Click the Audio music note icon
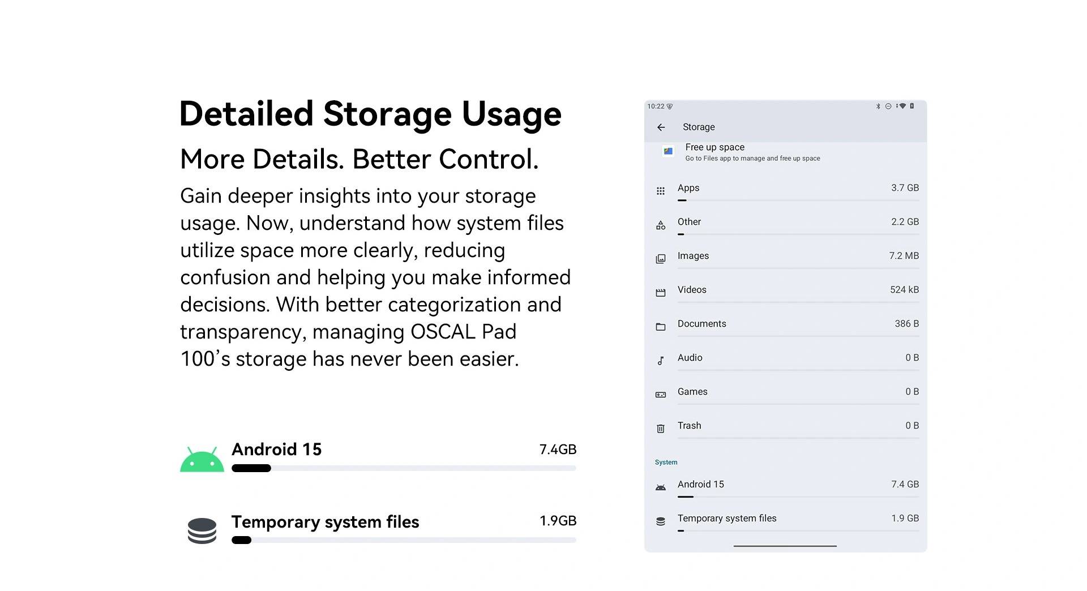Image resolution: width=1087 pixels, height=591 pixels. (x=661, y=361)
